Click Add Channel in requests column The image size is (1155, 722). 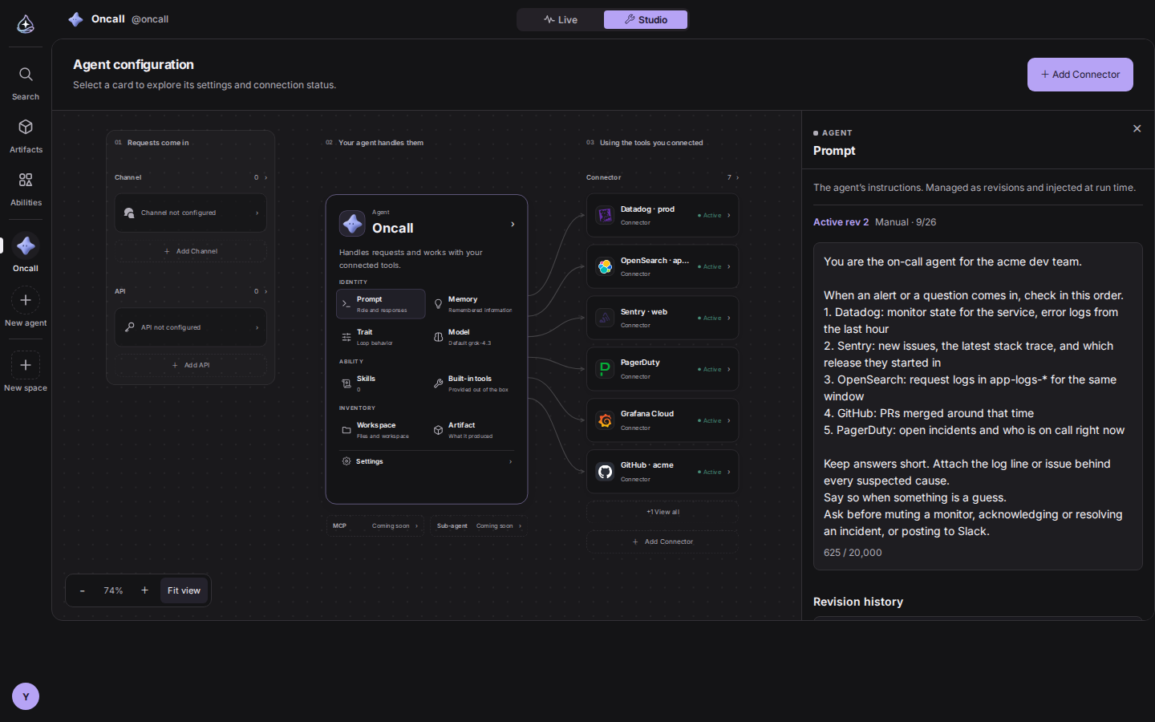(x=191, y=251)
